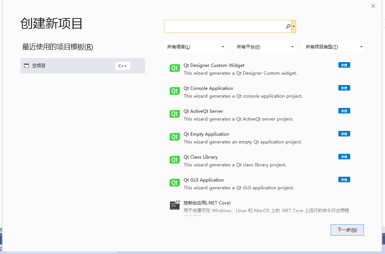This screenshot has width=385, height=254.
Task: Click the Qt GUI Application template icon
Action: coord(174,183)
